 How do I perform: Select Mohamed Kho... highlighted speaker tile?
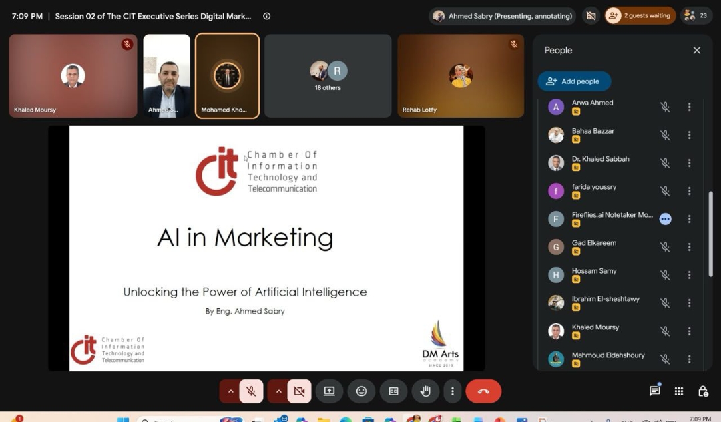[227, 76]
